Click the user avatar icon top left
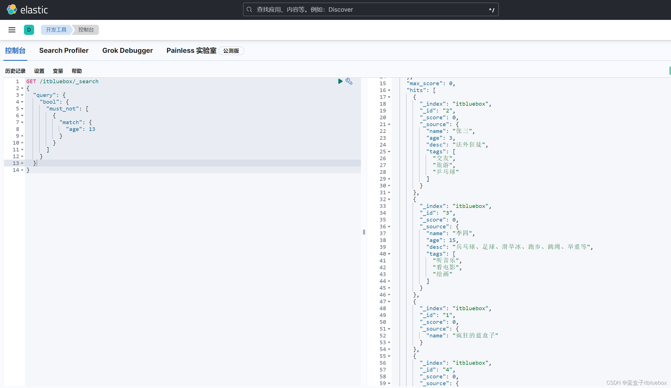The width and height of the screenshot is (671, 388). coord(29,30)
